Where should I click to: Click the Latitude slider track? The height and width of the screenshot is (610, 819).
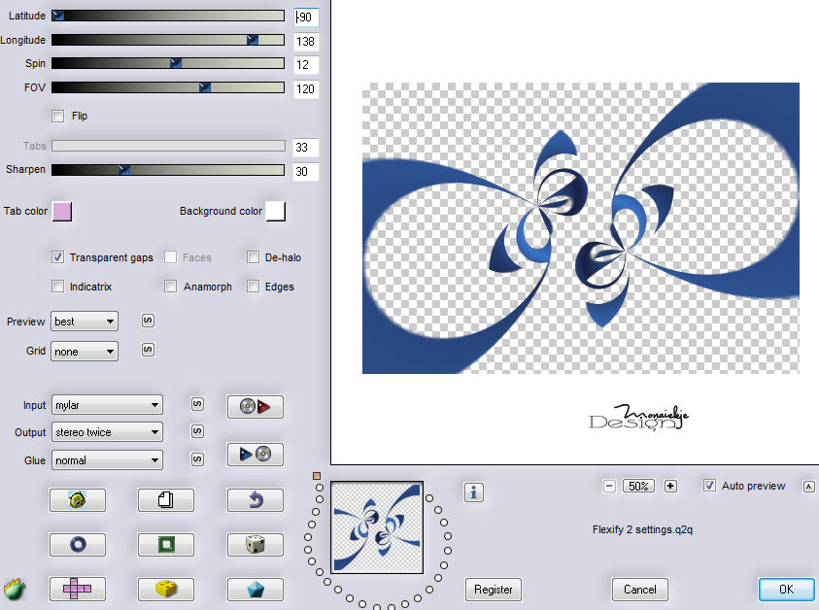coord(168,16)
